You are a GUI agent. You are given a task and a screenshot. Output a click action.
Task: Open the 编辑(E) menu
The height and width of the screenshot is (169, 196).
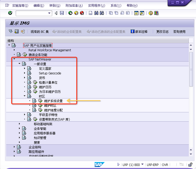(39, 6)
